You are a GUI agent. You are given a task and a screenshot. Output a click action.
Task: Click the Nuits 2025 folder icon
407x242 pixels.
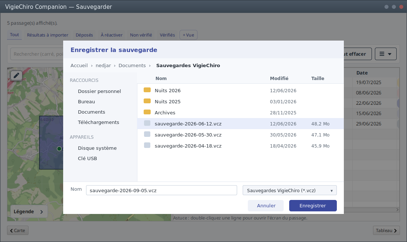(147, 101)
